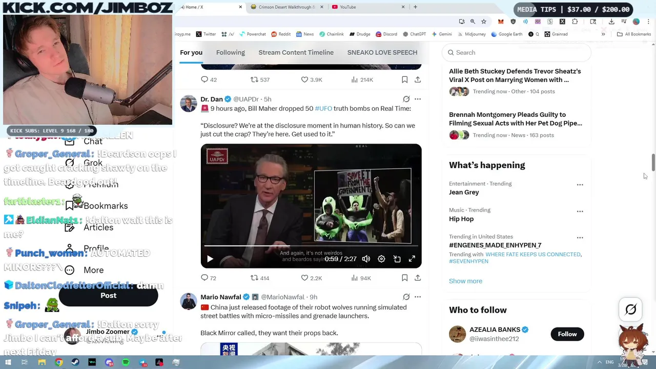Repost the top post with 537 reposts
Viewport: 656px width, 369px height.
(259, 79)
